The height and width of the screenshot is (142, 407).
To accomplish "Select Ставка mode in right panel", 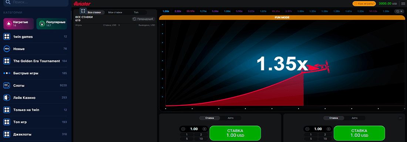I will tap(334, 118).
